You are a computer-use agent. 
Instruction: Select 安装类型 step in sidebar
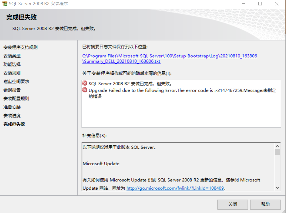tap(12, 56)
